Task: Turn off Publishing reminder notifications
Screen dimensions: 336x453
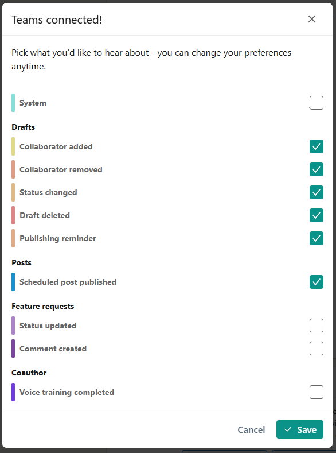Action: pyautogui.click(x=317, y=238)
